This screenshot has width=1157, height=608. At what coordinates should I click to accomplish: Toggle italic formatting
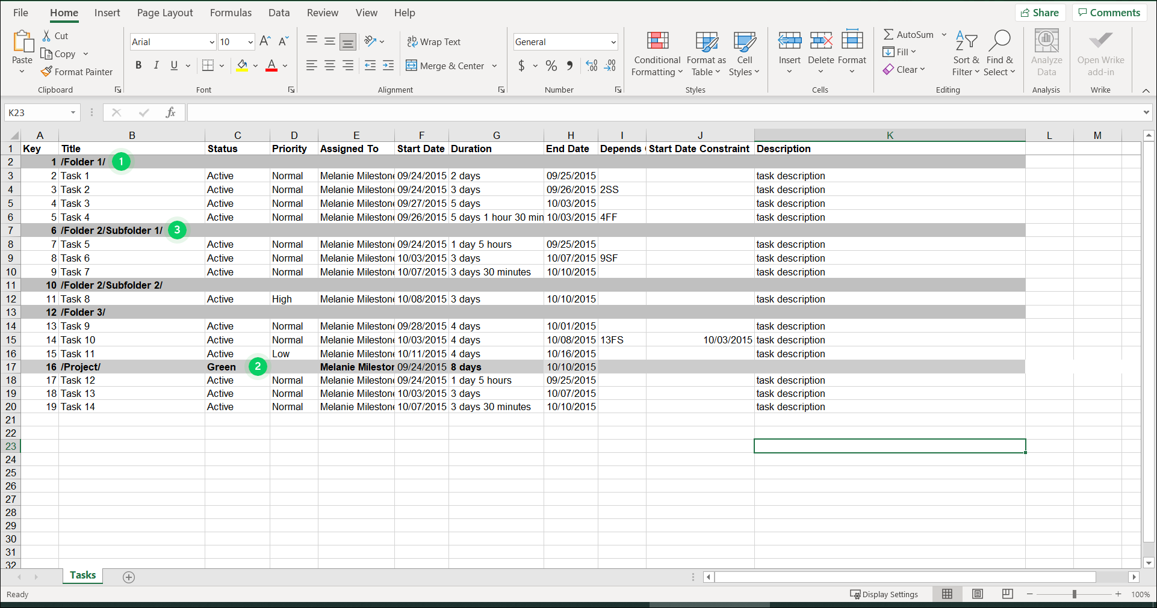click(x=156, y=65)
